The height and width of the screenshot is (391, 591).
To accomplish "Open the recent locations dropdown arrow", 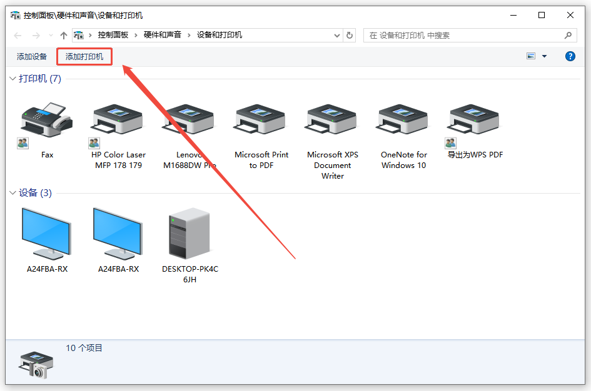I will pos(51,36).
